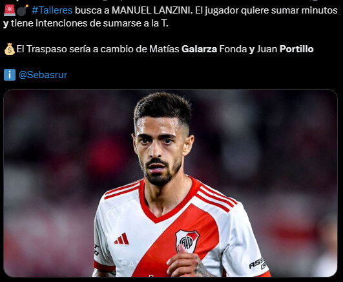
Task: Click the Adidas logo on jersey
Action: (122, 239)
